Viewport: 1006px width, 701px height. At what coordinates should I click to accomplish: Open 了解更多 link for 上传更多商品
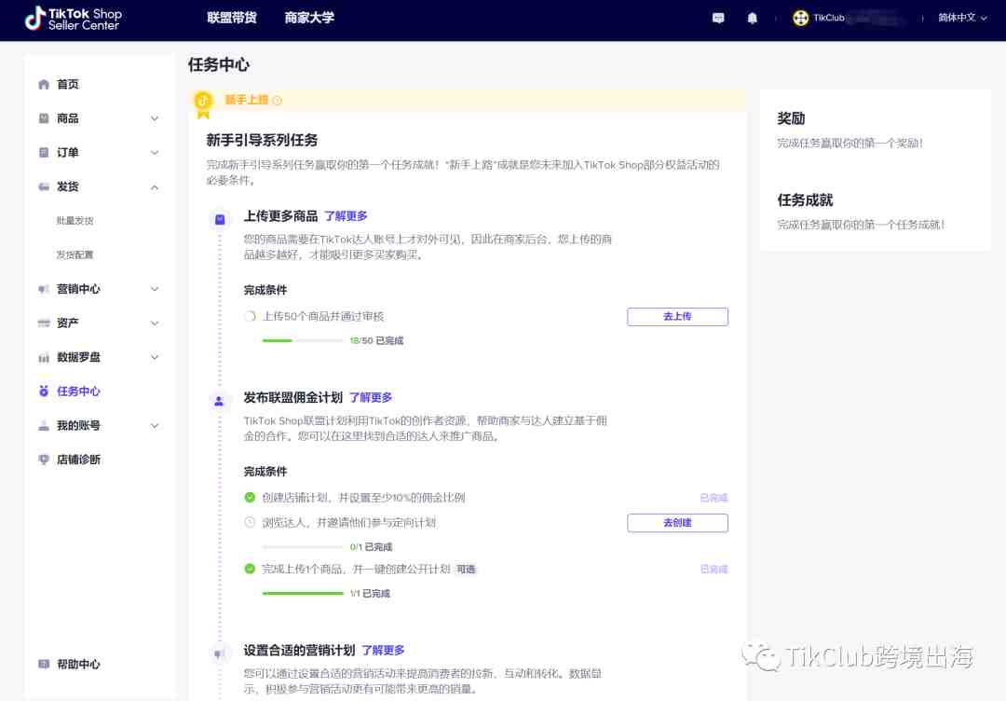(x=346, y=216)
